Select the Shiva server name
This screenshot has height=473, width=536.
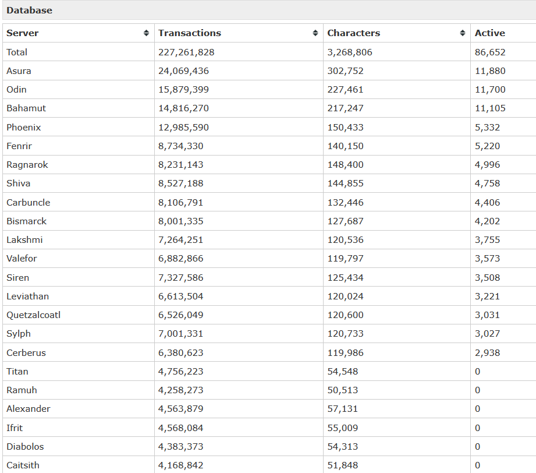[x=19, y=183]
